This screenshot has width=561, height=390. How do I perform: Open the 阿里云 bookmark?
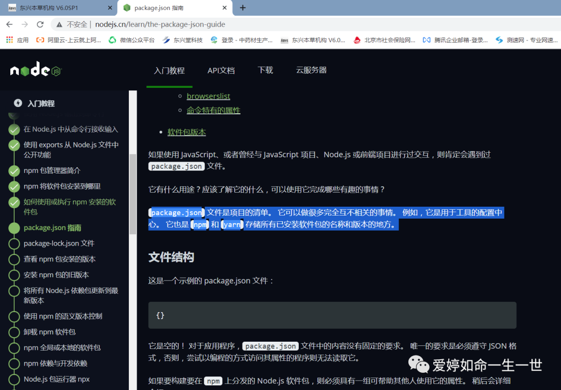point(69,40)
